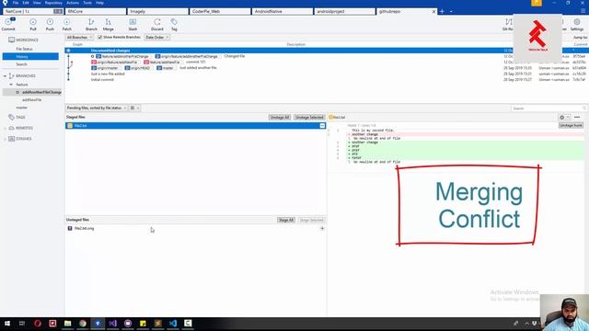Open File Explorer from the taskbar
The image size is (589, 331).
67,323
